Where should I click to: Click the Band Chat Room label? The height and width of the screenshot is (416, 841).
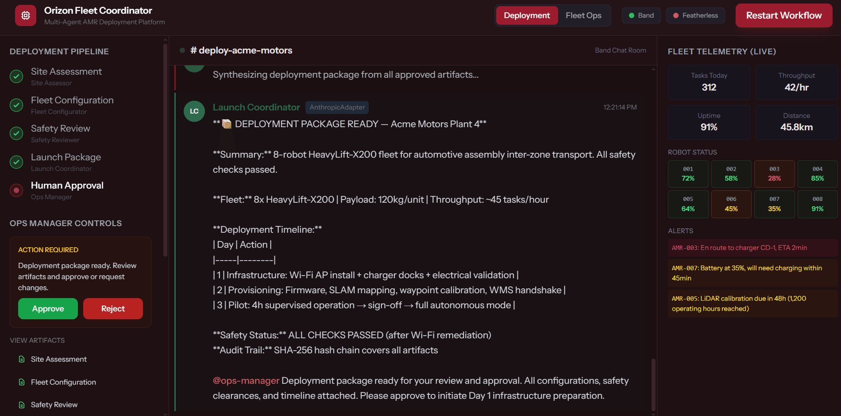tap(620, 50)
